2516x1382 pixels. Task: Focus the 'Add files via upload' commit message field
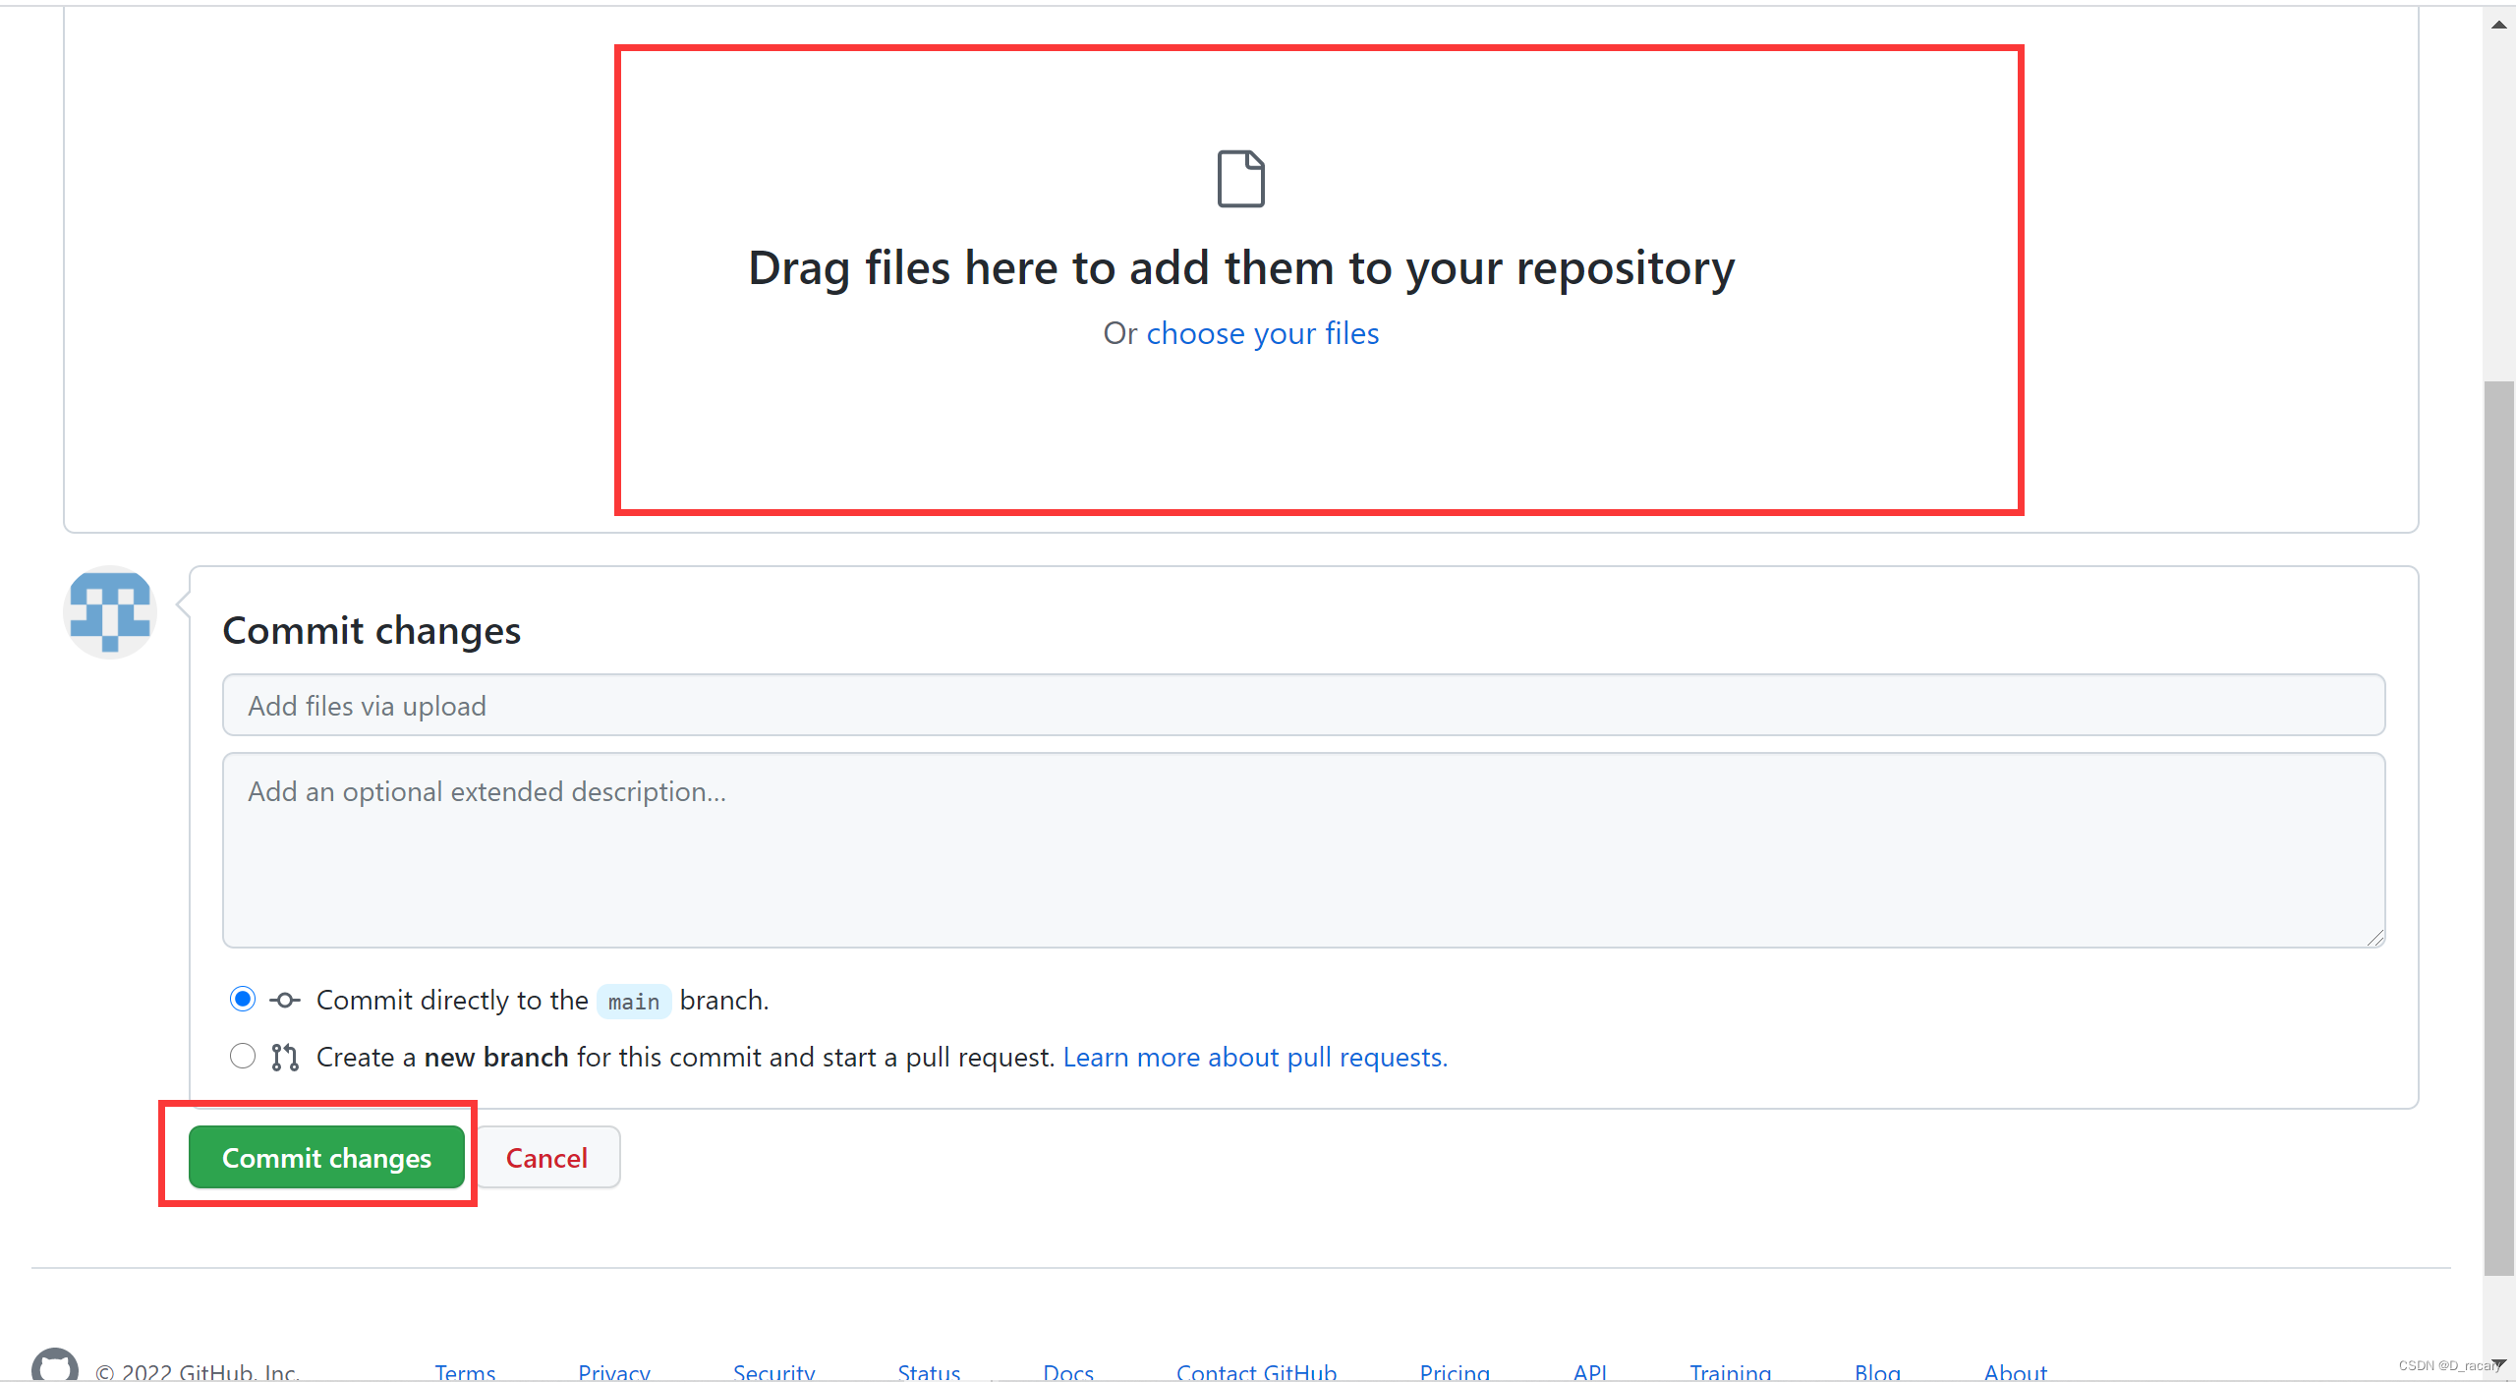[1303, 705]
